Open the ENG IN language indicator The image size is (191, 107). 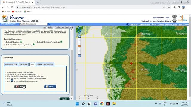(165, 104)
